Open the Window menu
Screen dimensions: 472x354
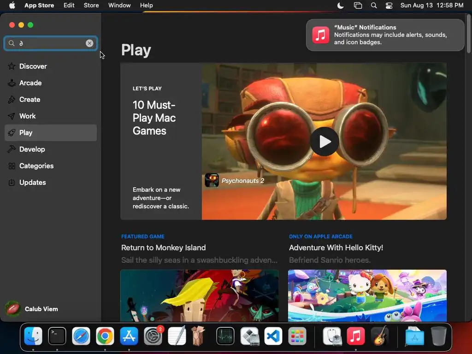pyautogui.click(x=119, y=6)
